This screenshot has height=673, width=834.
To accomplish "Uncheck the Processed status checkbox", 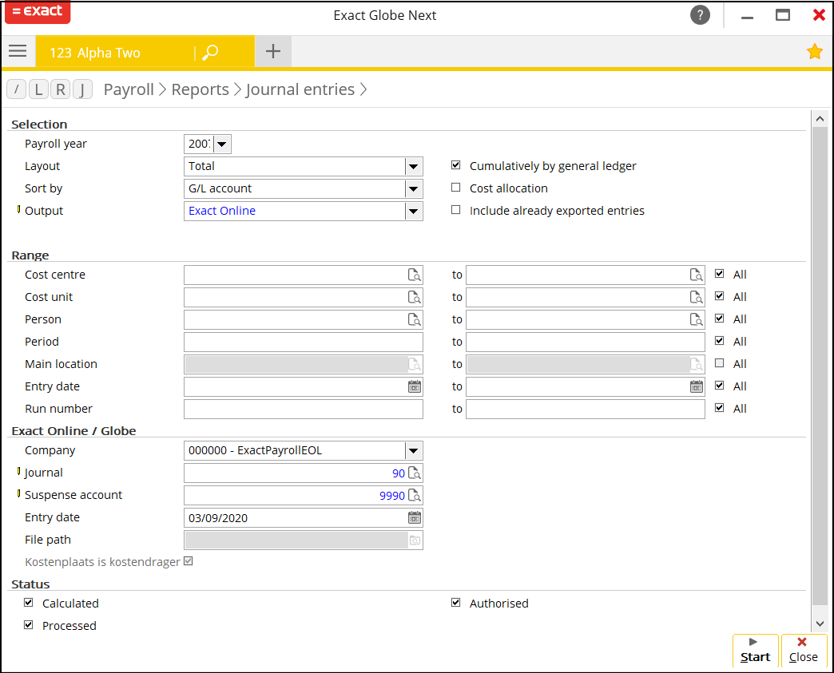I will [29, 625].
